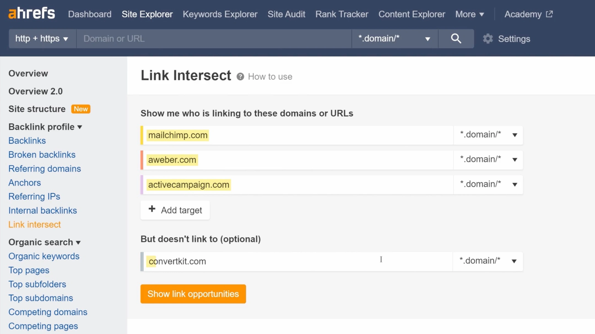595x334 pixels.
Task: Collapse the Organic search section
Action: point(78,242)
